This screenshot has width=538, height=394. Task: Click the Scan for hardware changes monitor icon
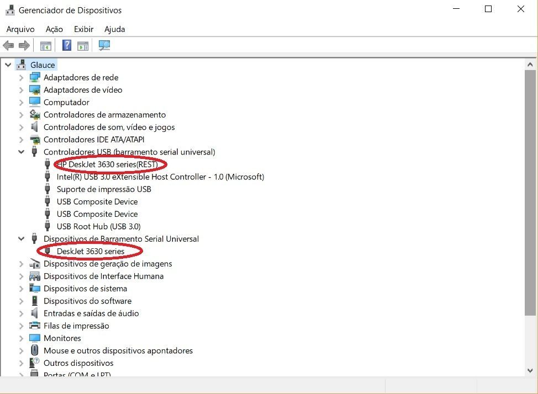pos(104,45)
